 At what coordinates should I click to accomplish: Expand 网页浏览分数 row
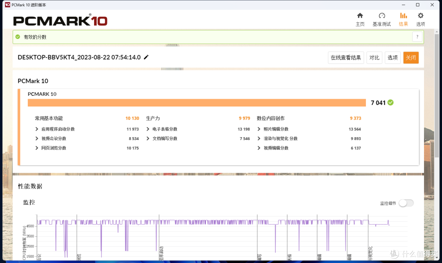point(37,148)
